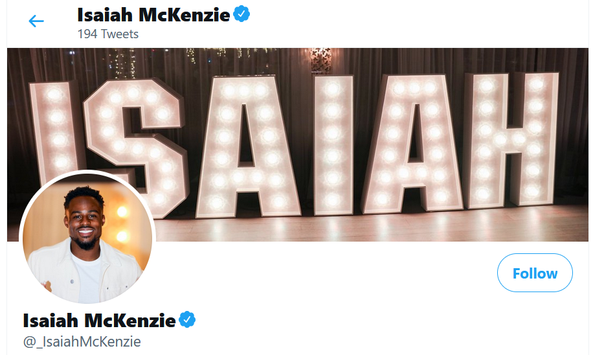
Task: Click the verified badge beside the profile name below the avatar
Action: 187,320
